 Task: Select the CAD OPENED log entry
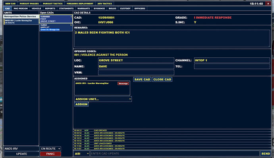pyautogui.click(x=172, y=130)
